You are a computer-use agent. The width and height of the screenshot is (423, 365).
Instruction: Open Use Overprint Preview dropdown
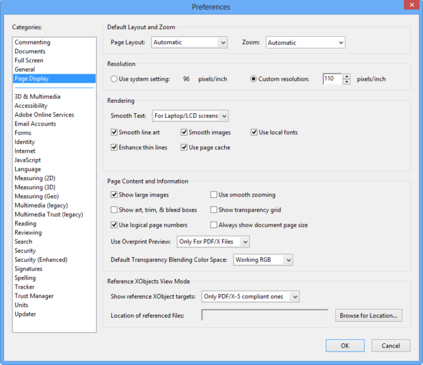click(213, 242)
